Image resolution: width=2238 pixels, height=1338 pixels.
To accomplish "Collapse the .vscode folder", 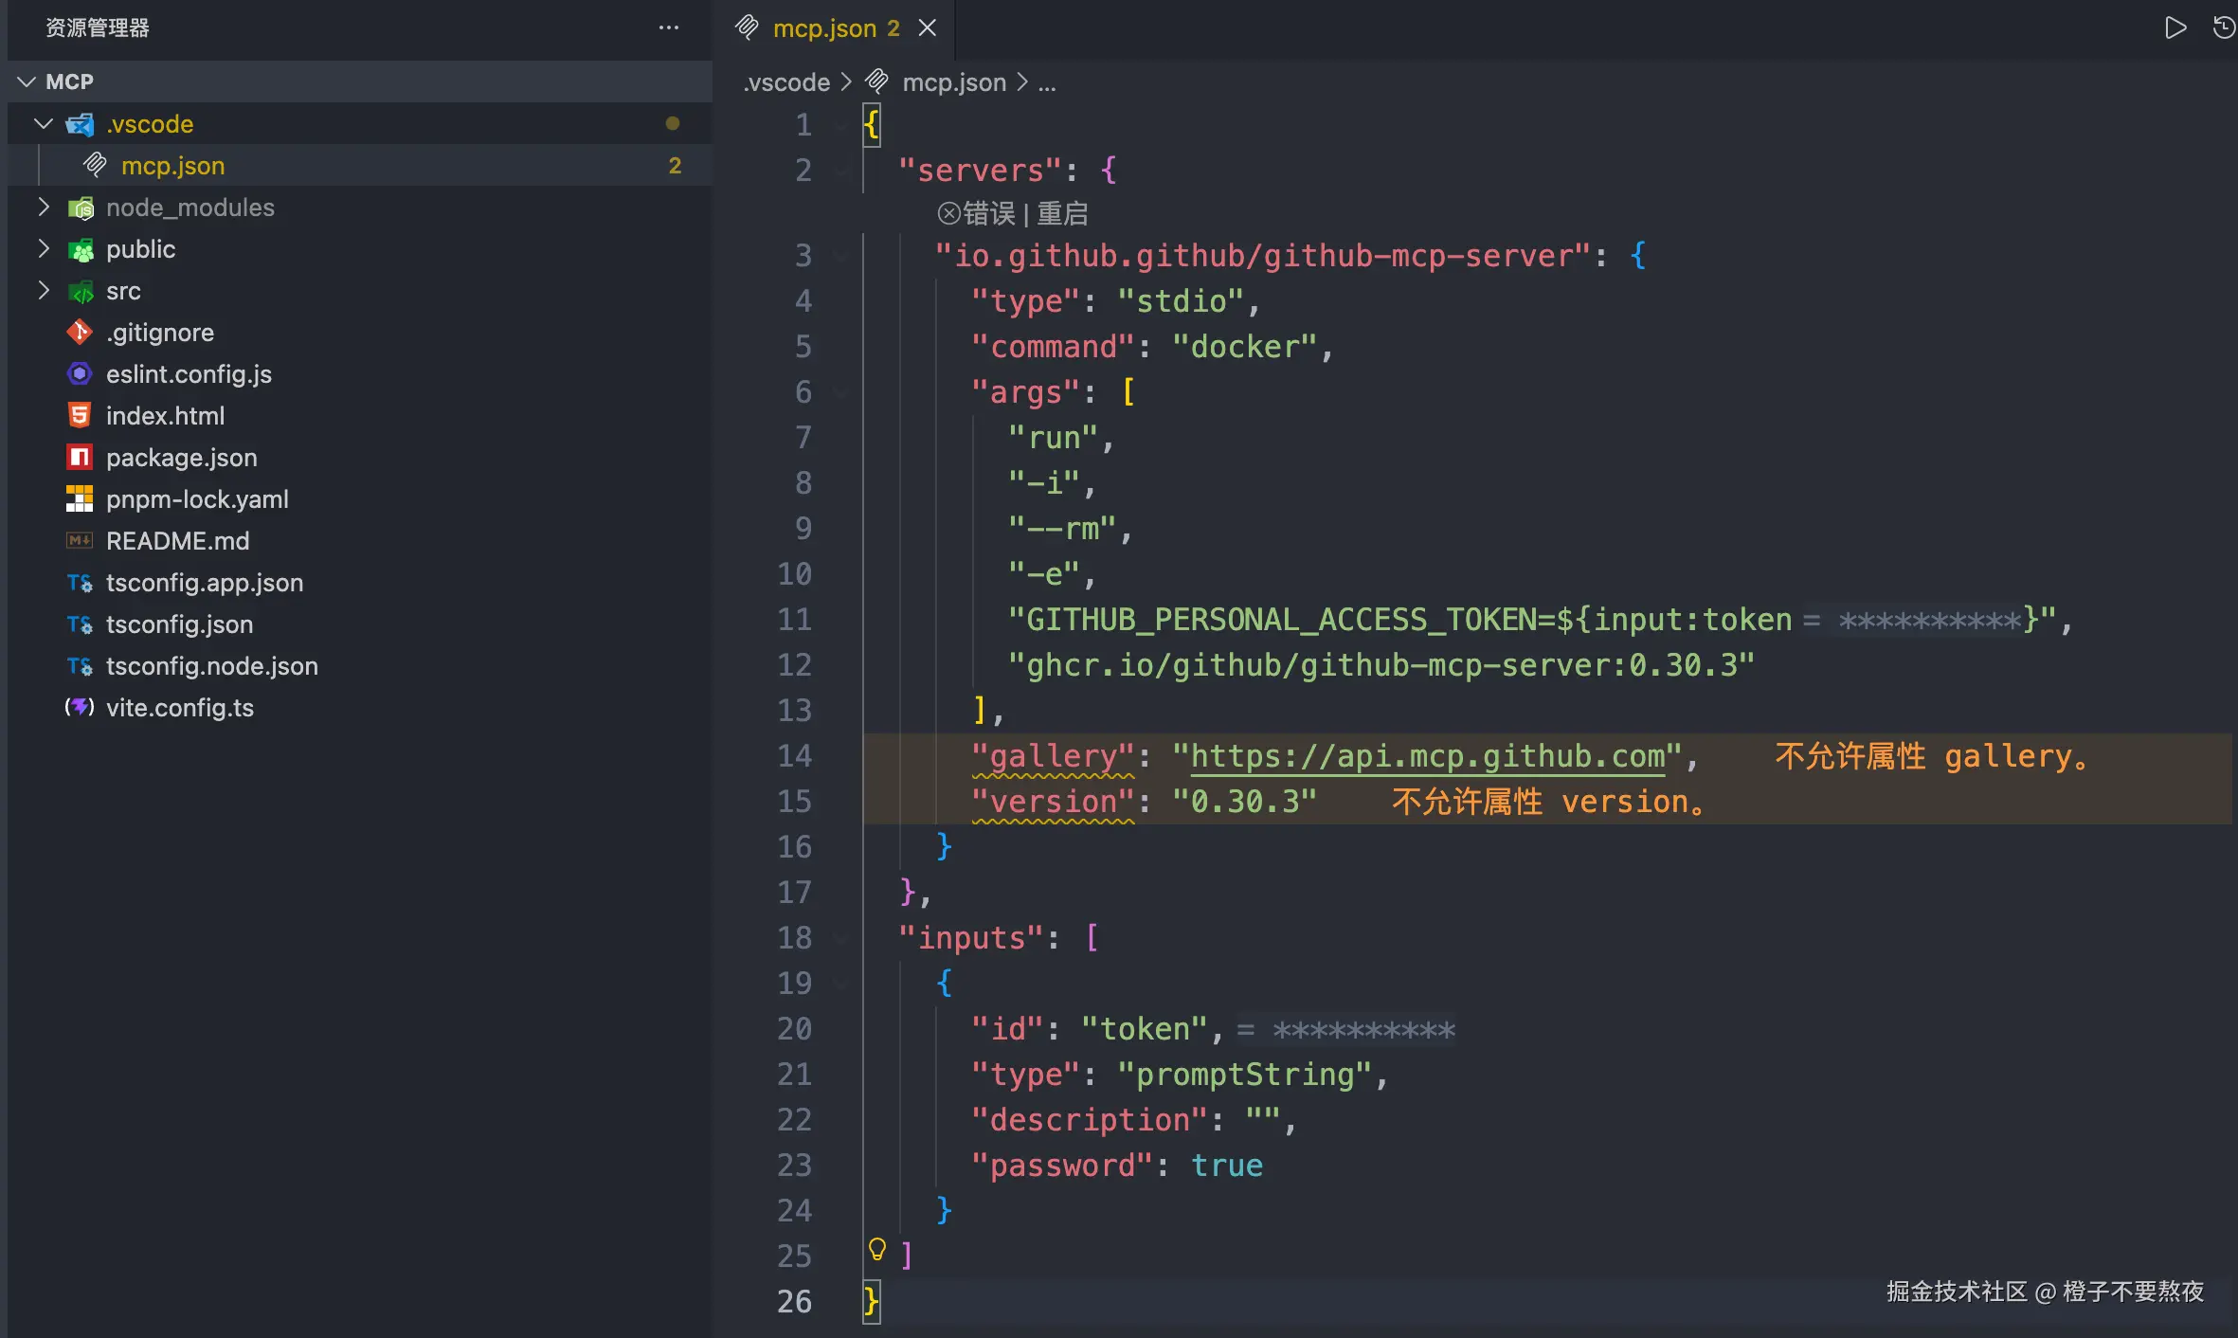I will tap(44, 124).
